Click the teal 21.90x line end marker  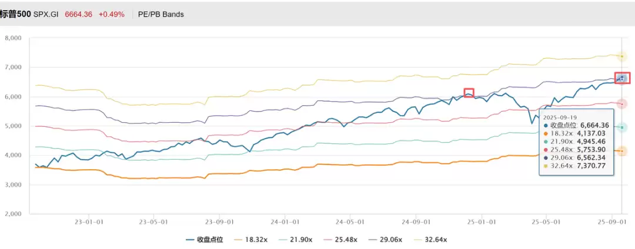622,127
